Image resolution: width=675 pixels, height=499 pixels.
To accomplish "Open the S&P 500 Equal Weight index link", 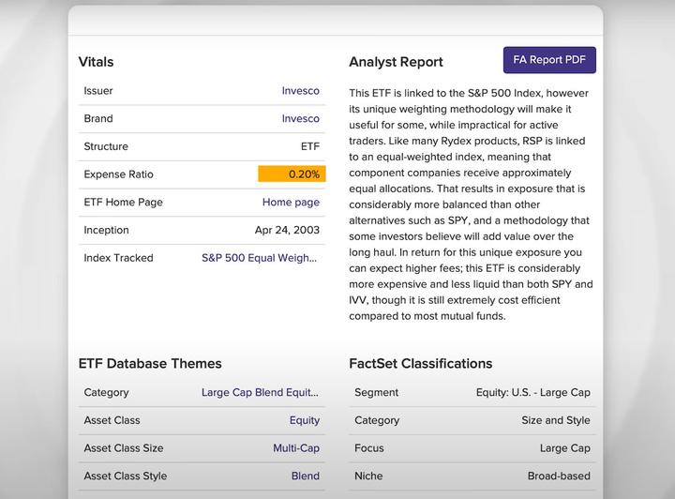I will click(x=260, y=258).
